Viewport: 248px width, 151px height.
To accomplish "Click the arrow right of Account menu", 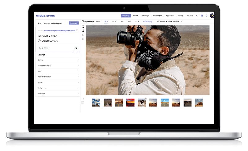I will coord(196,16).
